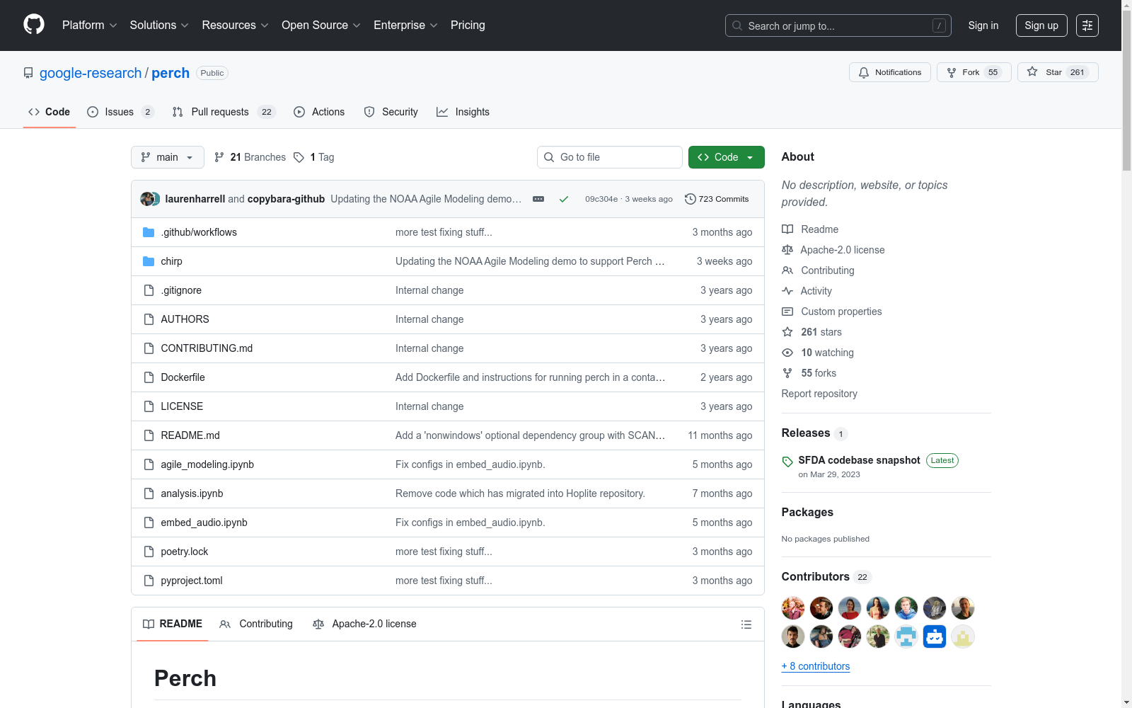Click the copybara-github author link

click(286, 199)
